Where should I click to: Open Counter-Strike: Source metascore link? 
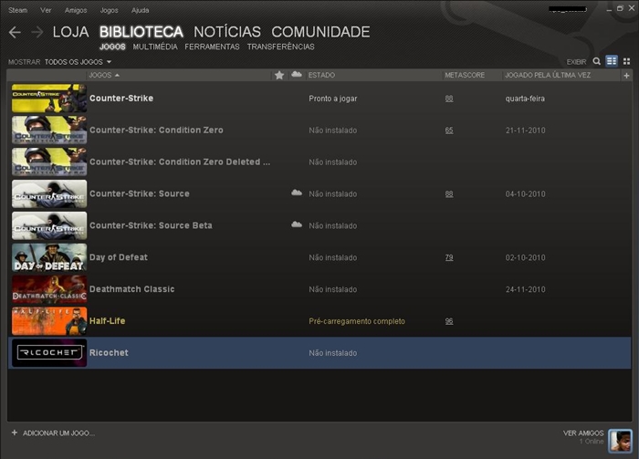tap(449, 193)
